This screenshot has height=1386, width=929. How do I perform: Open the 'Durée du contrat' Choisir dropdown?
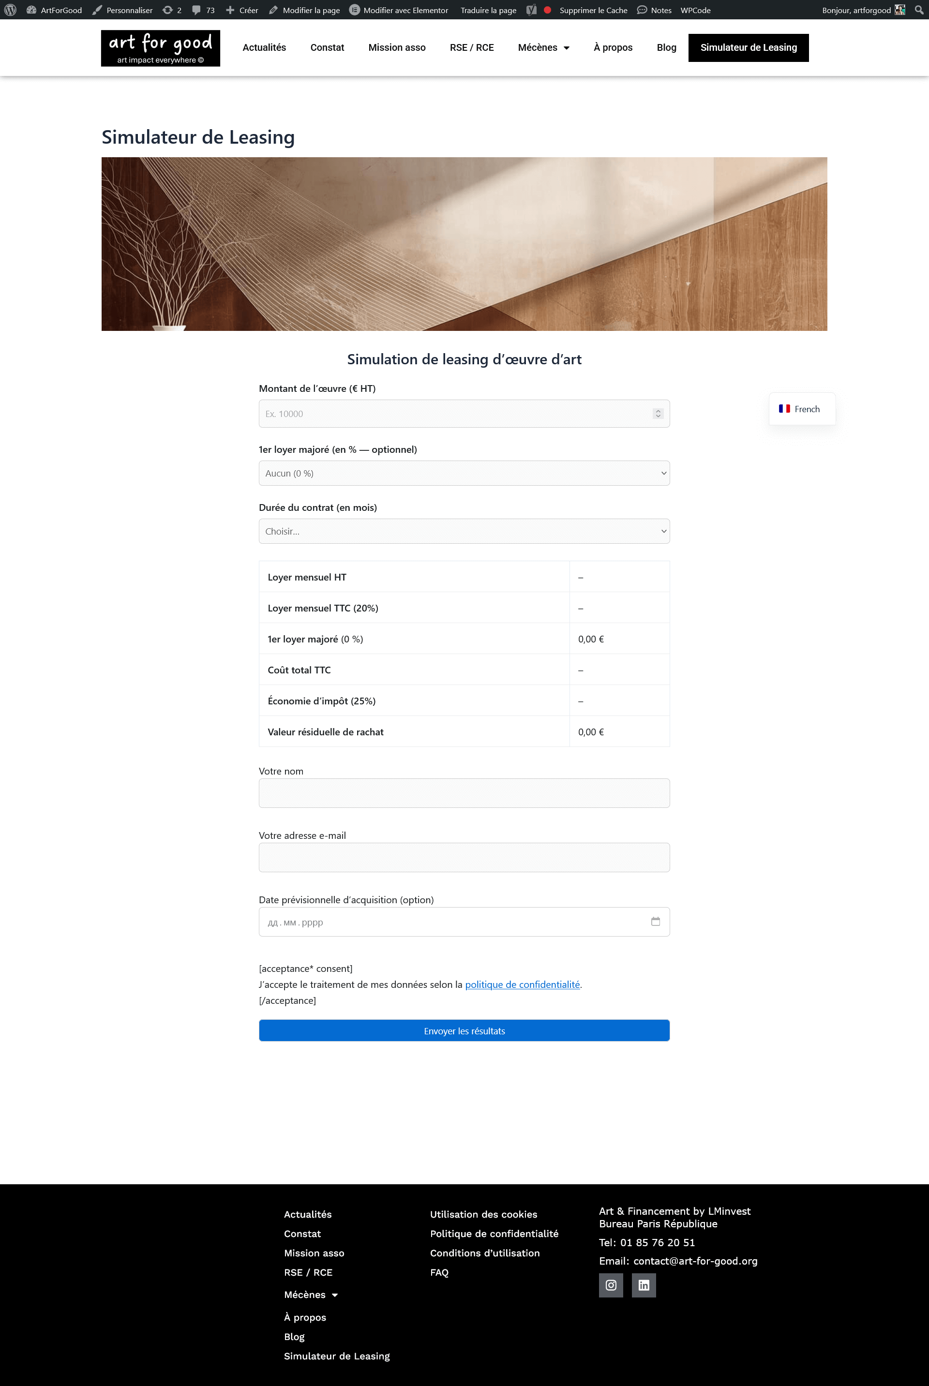pos(464,531)
